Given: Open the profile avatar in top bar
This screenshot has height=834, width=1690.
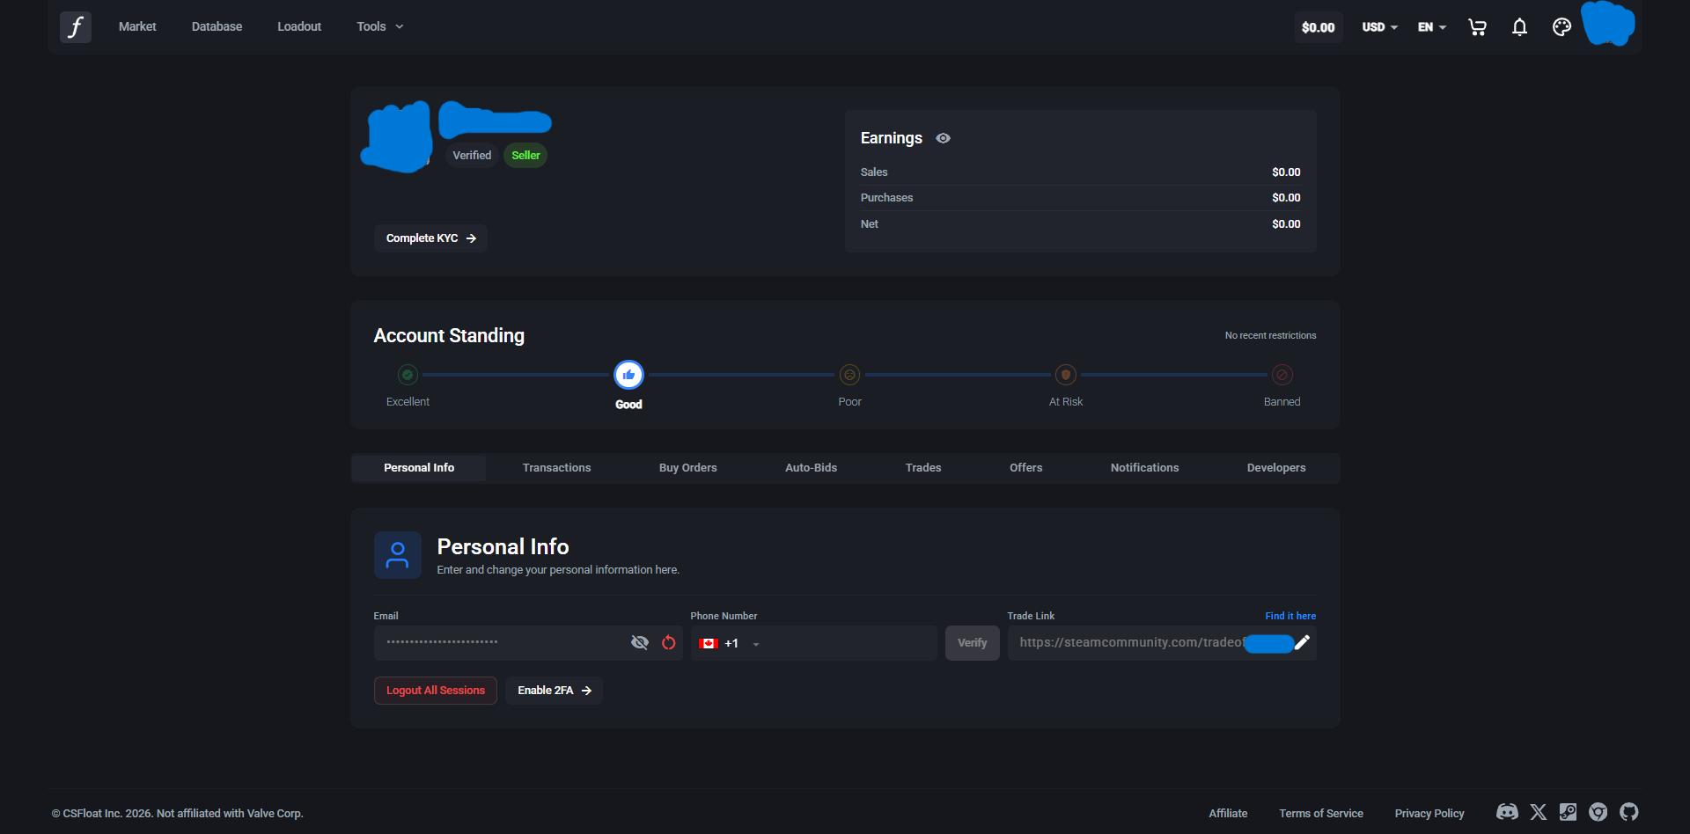Looking at the screenshot, I should [x=1608, y=24].
